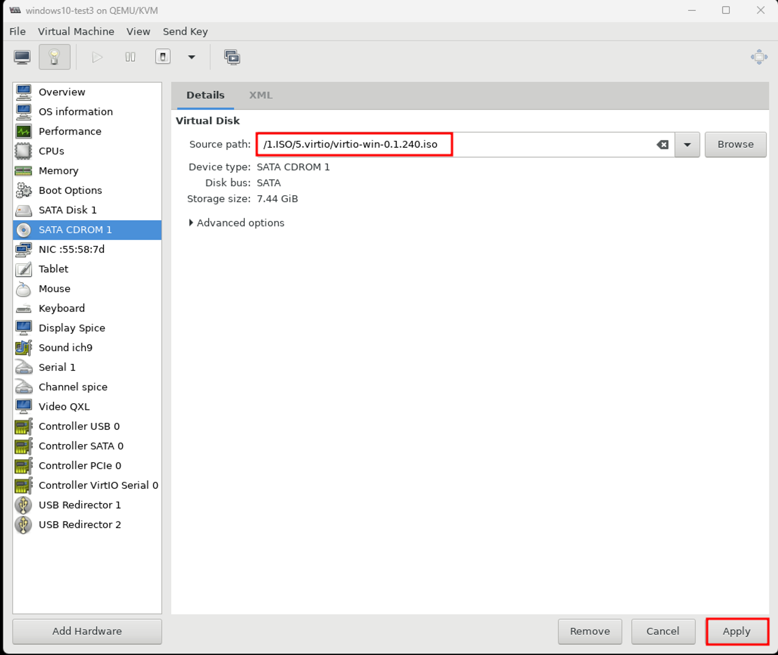Open the Send Key menu

click(x=185, y=31)
